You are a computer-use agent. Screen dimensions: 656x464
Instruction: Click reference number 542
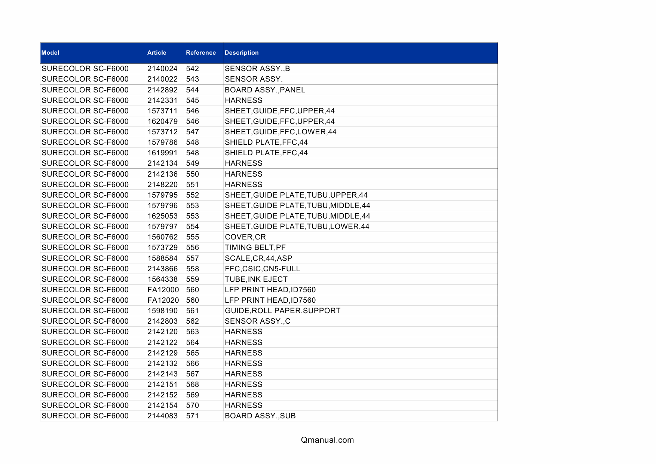point(193,68)
